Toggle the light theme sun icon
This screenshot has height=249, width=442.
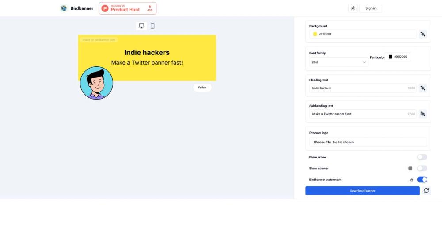coord(353,8)
